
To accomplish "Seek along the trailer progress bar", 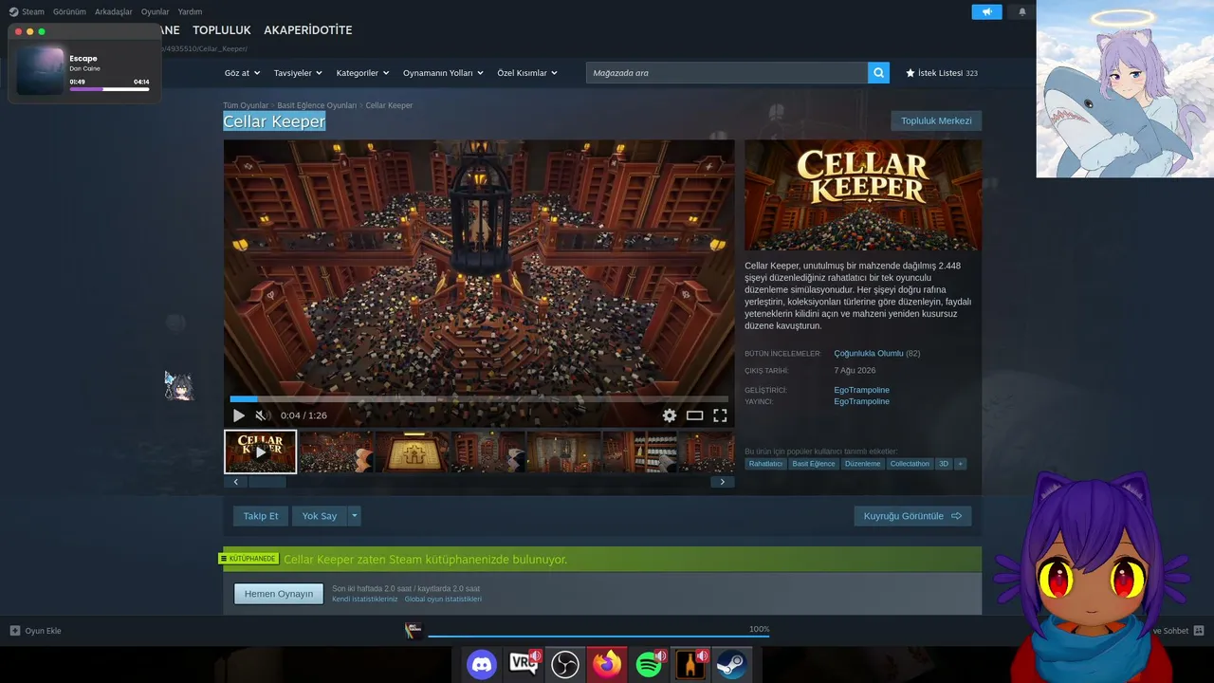I will pyautogui.click(x=479, y=399).
